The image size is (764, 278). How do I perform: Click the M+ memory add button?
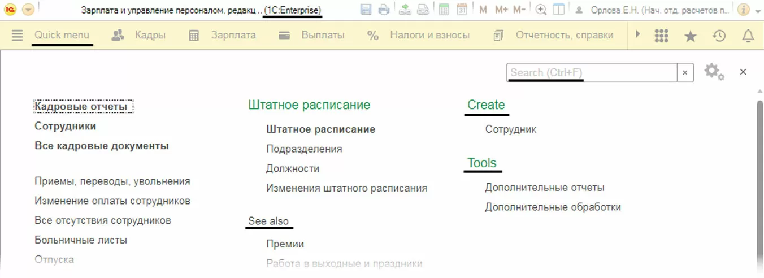(501, 10)
